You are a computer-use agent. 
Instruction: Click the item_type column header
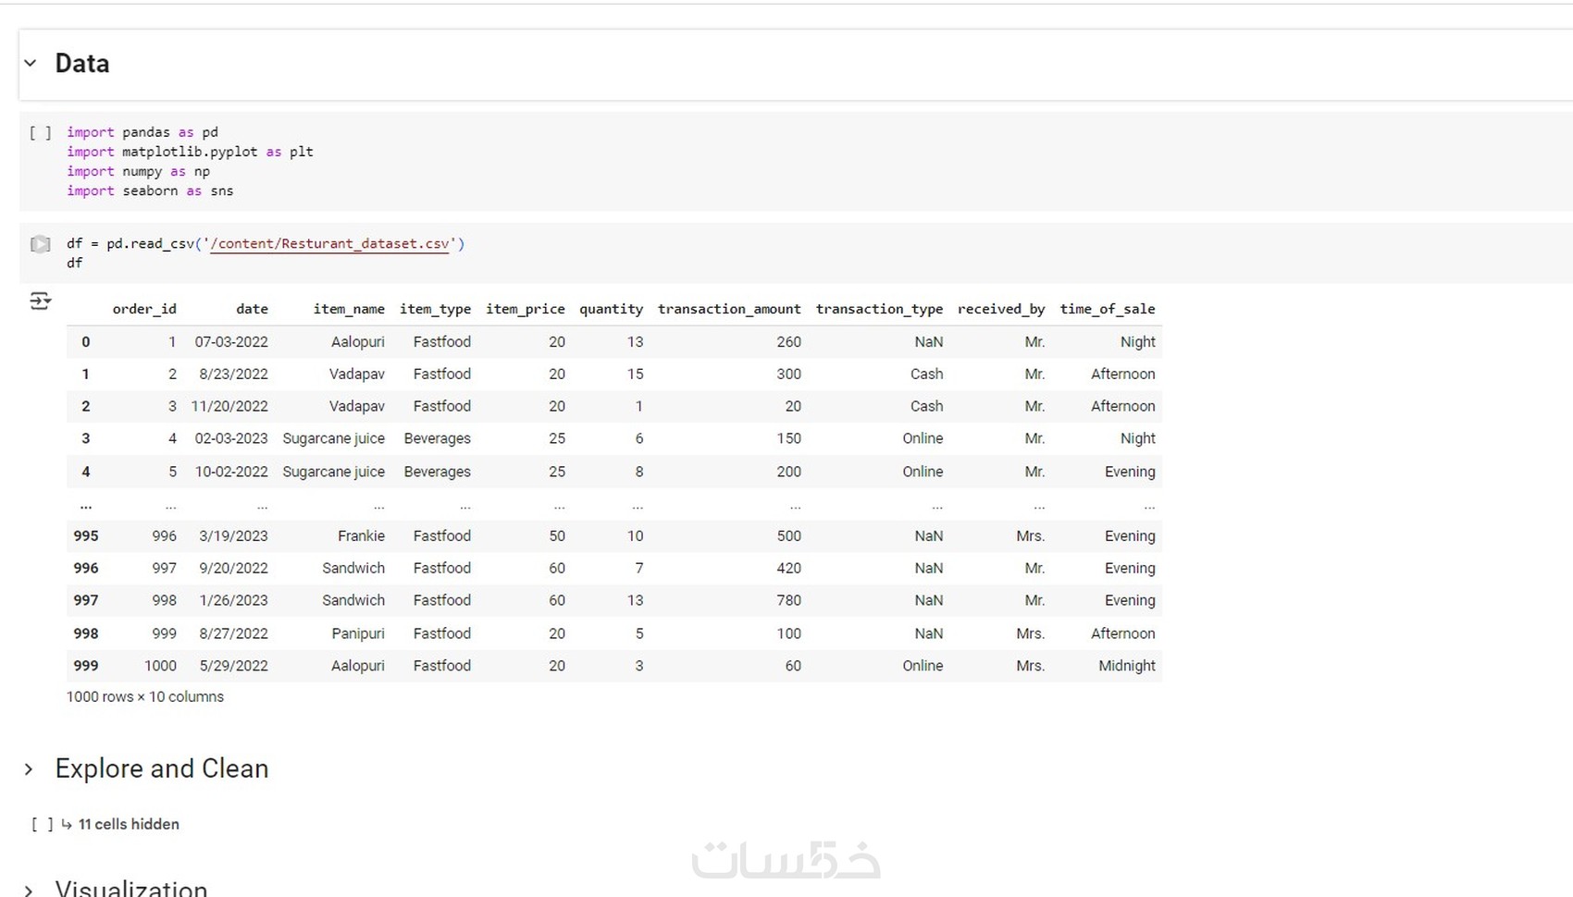tap(435, 309)
